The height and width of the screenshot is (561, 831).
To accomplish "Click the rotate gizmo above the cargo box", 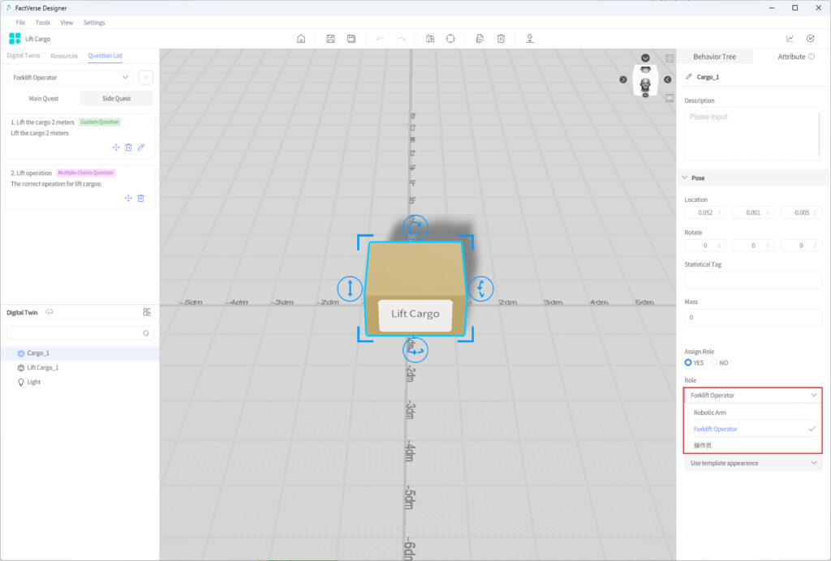I will coord(415,228).
